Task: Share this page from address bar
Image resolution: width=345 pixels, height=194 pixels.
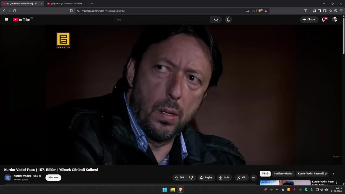Action: [x=253, y=11]
